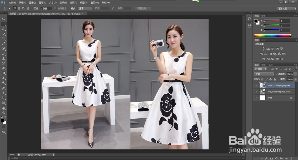
Task: Select the Healing Brush tool
Action: (x=3, y=49)
